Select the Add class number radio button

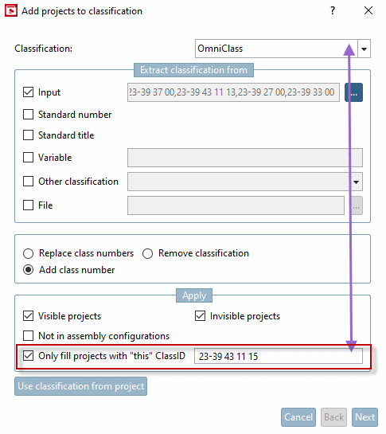(28, 270)
